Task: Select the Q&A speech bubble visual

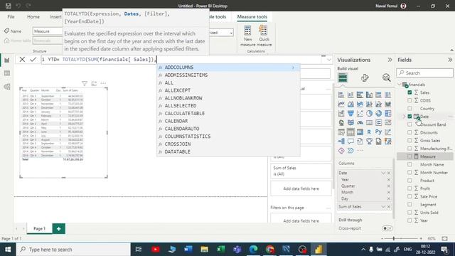Action: click(x=350, y=142)
